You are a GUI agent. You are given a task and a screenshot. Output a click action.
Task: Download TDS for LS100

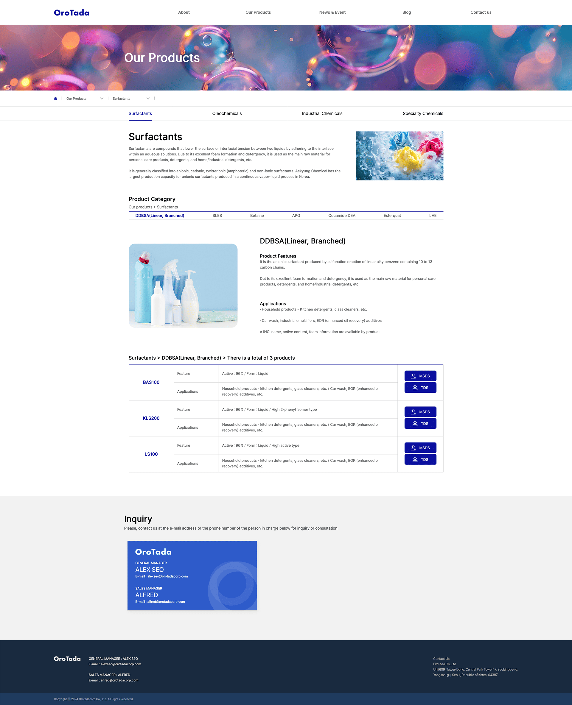[420, 459]
